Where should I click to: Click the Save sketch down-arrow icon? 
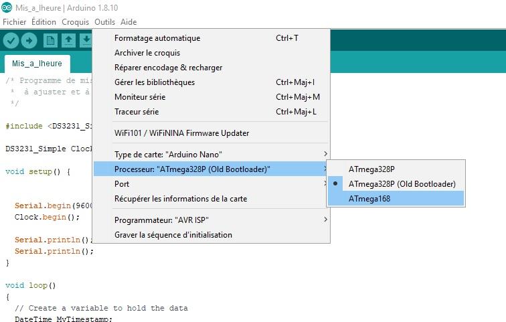point(86,41)
